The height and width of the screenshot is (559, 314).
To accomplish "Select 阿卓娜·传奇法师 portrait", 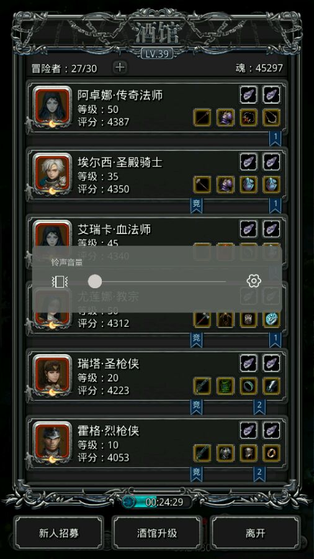I will (53, 106).
